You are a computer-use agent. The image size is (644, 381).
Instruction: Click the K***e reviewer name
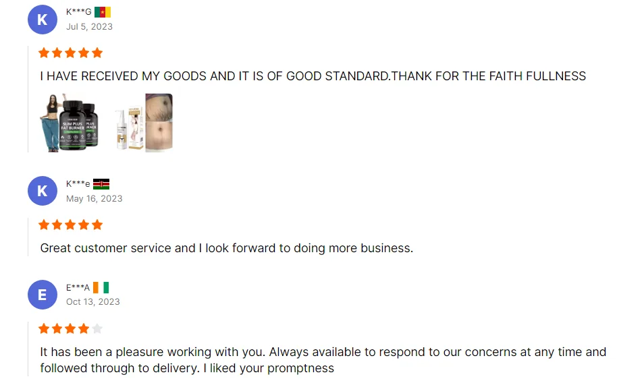pos(78,184)
